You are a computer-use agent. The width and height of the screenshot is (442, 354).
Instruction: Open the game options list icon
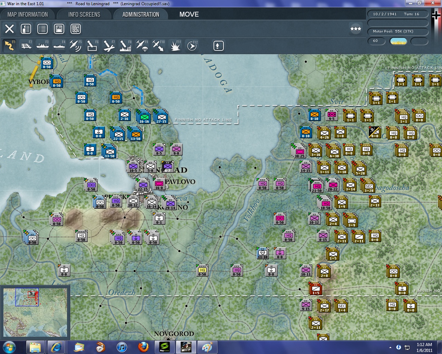(x=42, y=29)
